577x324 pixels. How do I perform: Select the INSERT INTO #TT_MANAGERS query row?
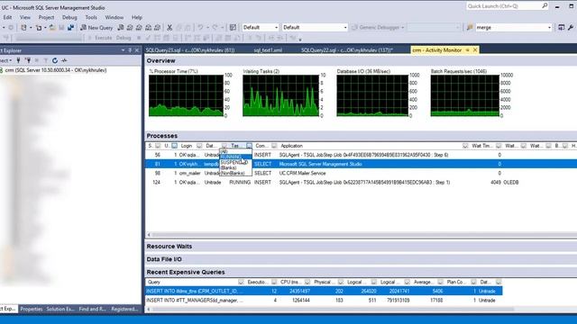click(324, 300)
